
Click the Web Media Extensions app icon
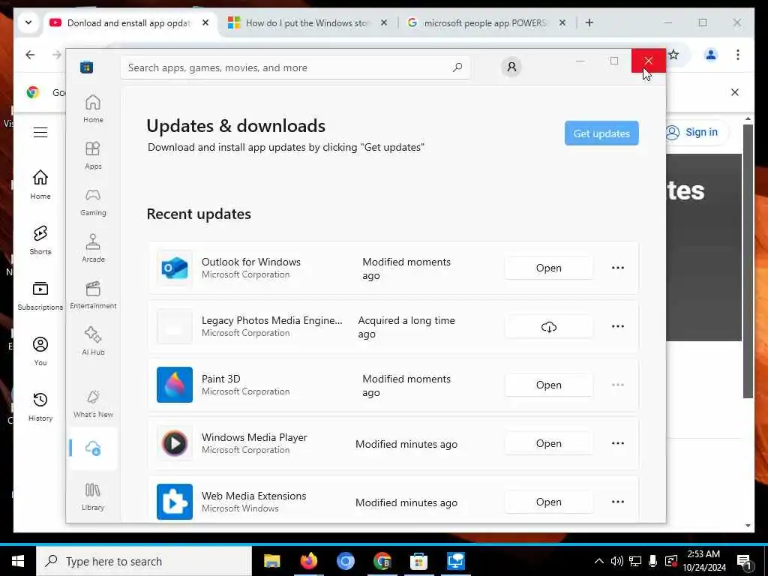click(174, 502)
